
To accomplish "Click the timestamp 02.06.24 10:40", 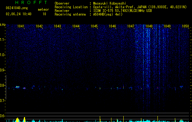I will pos(19,14).
